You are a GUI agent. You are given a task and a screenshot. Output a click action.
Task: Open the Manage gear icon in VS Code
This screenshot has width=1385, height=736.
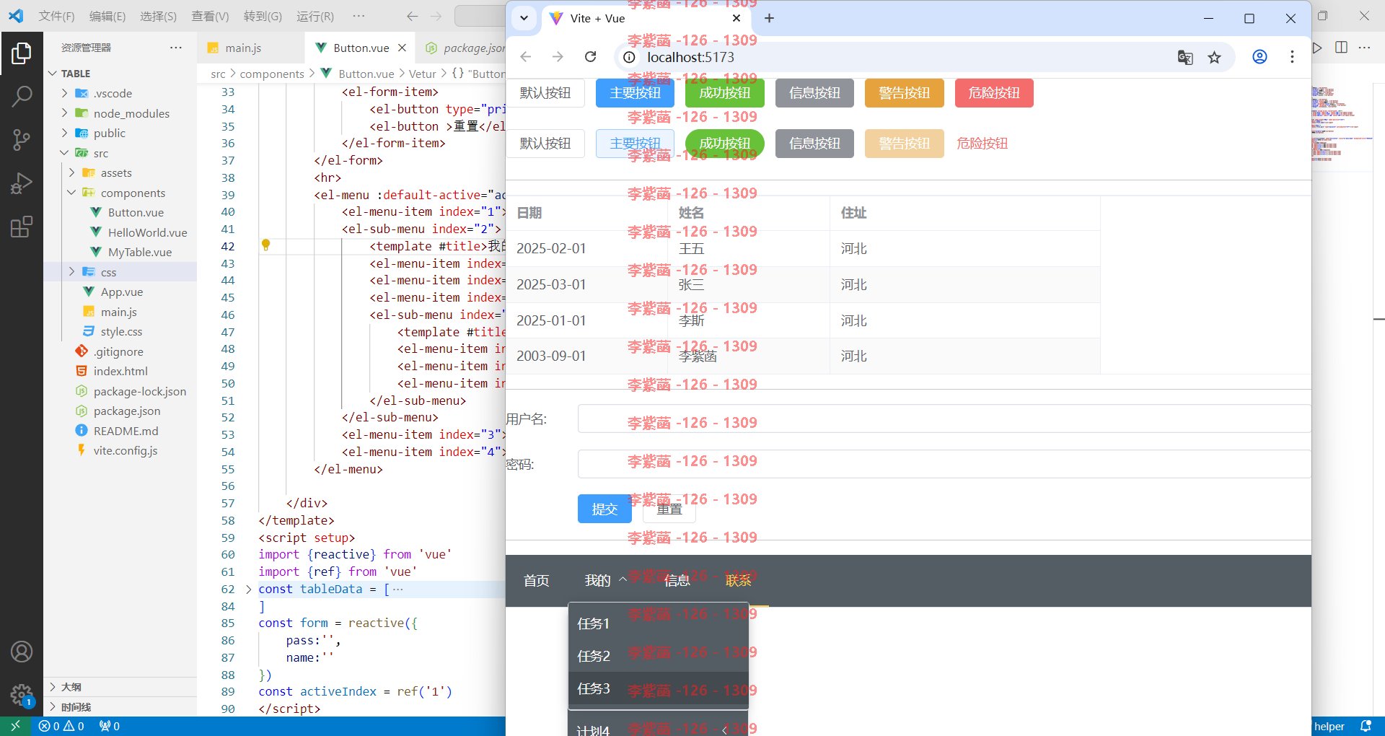tap(22, 696)
